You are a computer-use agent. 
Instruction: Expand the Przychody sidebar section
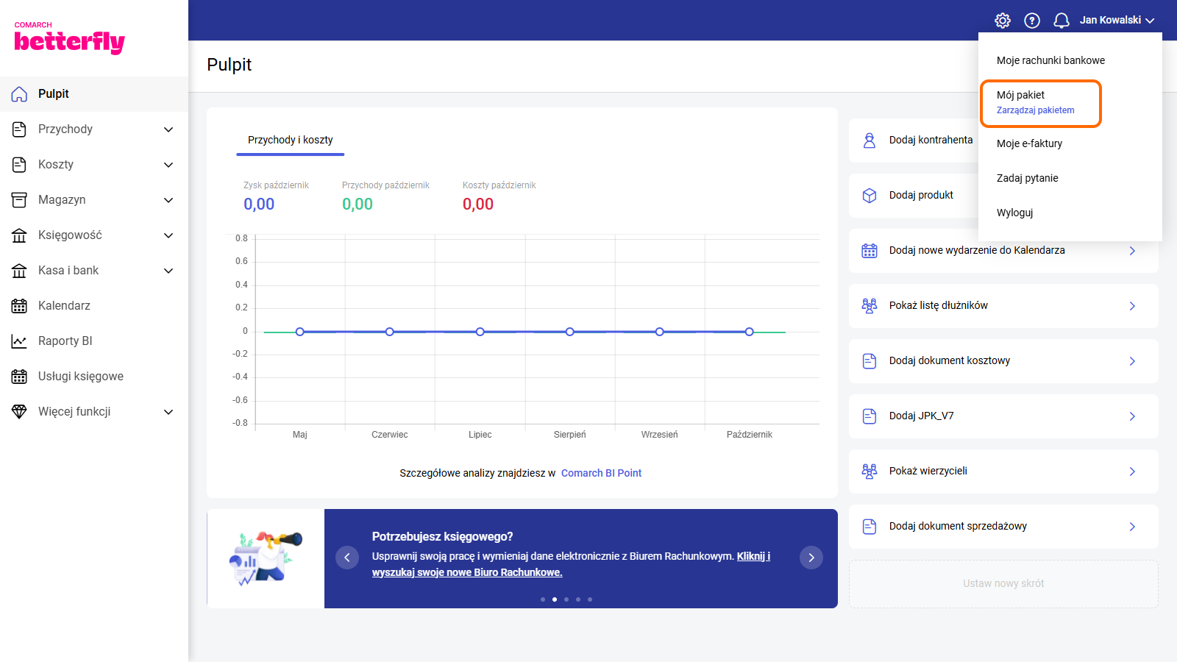[168, 129]
